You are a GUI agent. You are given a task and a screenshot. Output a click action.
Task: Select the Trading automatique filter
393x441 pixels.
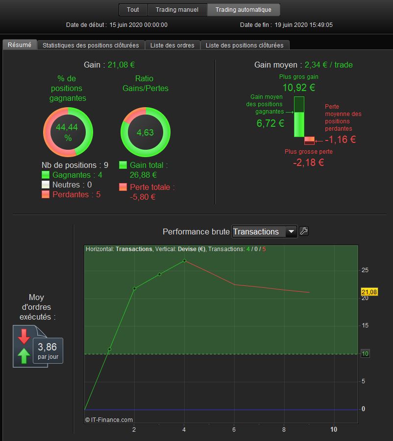click(244, 10)
